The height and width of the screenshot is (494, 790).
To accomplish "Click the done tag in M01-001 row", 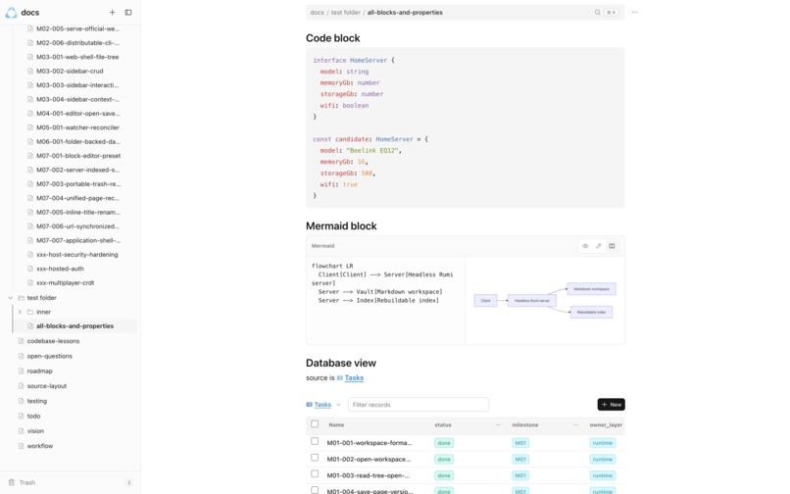I will click(444, 443).
